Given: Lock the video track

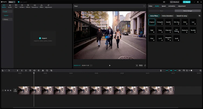Looking at the screenshot, I should 5,90.
